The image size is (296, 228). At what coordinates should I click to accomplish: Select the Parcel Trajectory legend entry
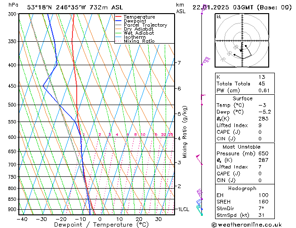(145, 25)
